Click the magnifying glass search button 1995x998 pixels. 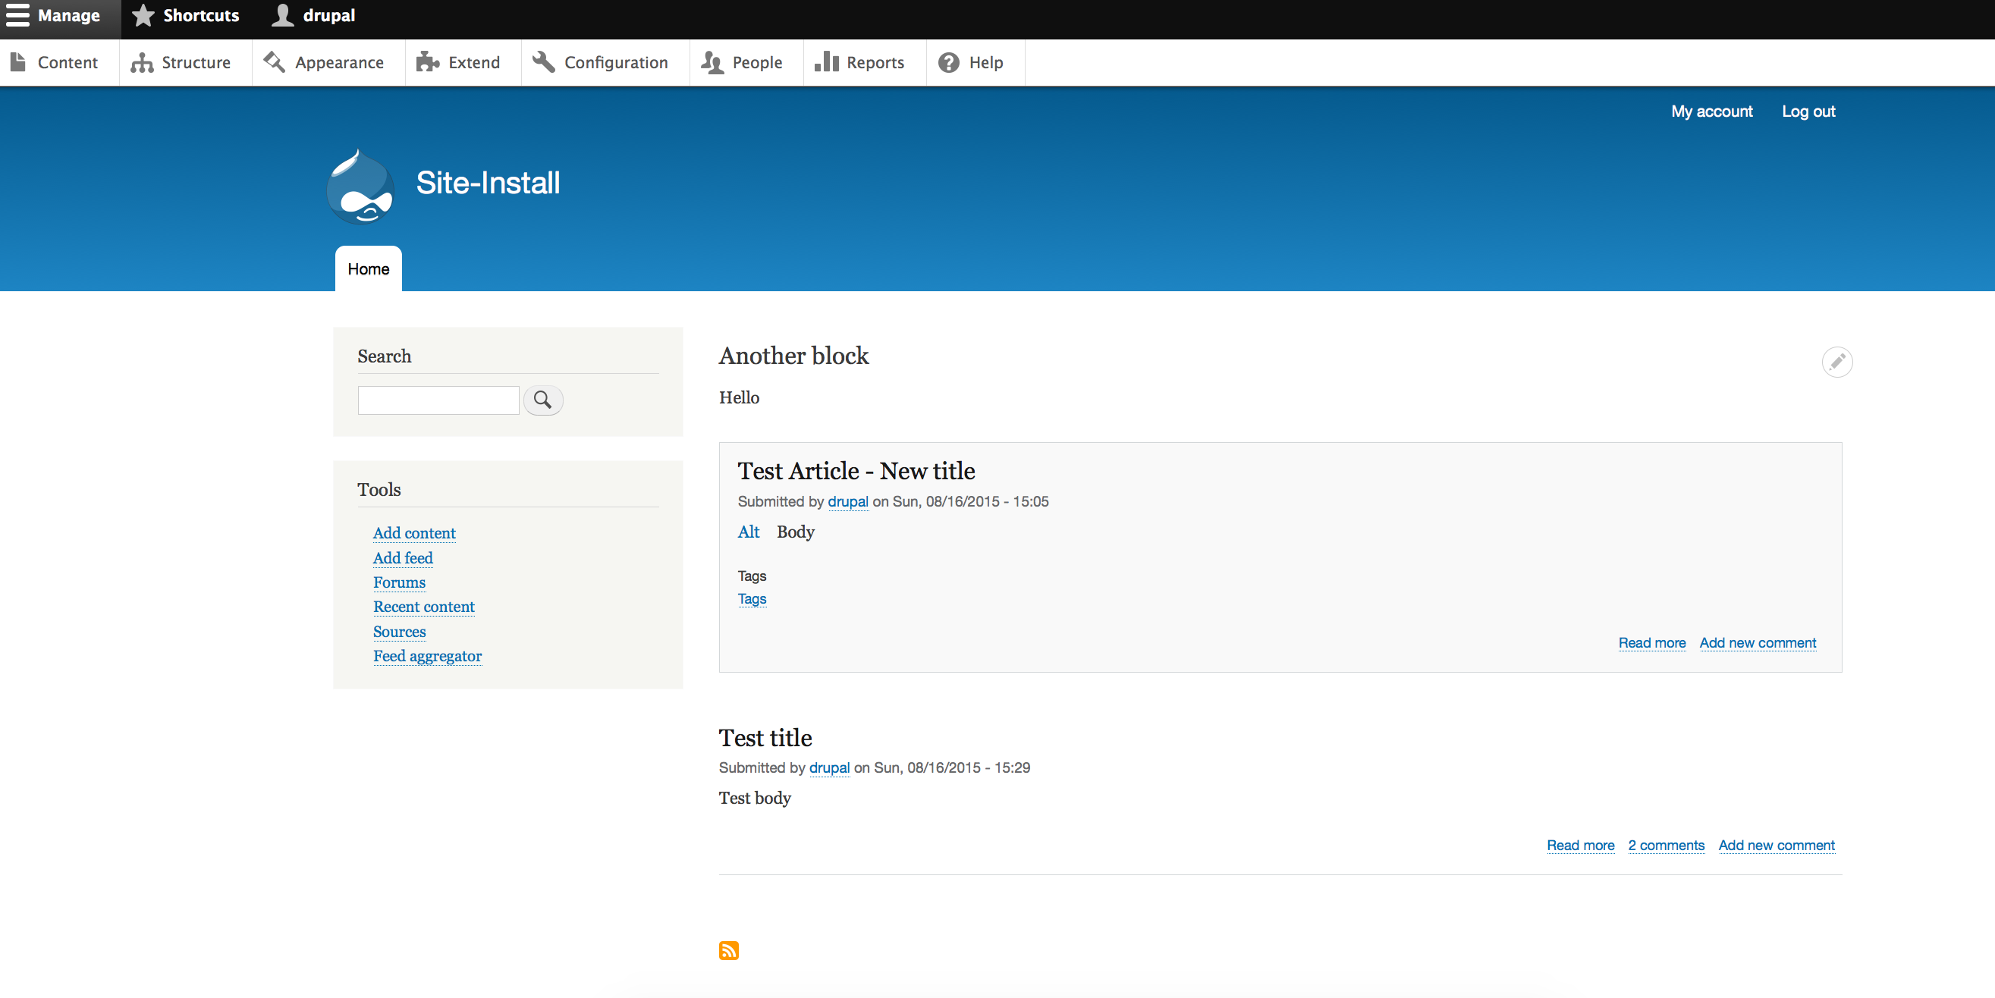click(543, 400)
